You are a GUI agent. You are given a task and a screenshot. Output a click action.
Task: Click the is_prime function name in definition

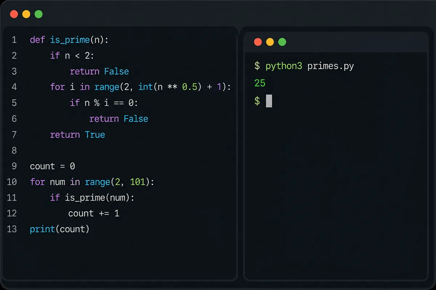[70, 40]
